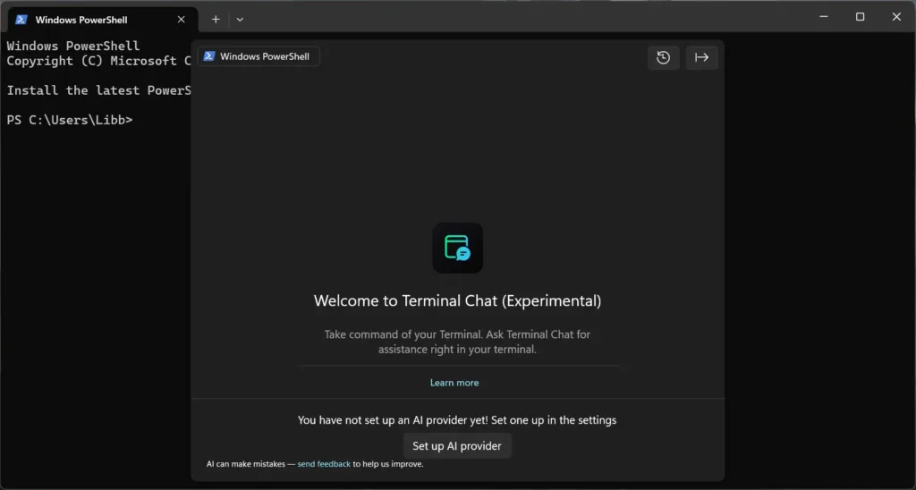Screen dimensions: 916x490
Task: Click the PowerShell icon in the title bar tab
Action: click(x=21, y=19)
